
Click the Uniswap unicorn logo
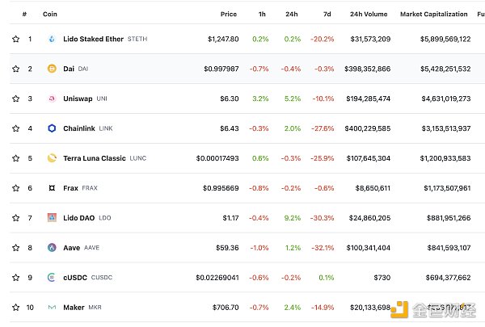[52, 99]
